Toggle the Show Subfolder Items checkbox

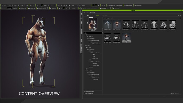pos(84,91)
